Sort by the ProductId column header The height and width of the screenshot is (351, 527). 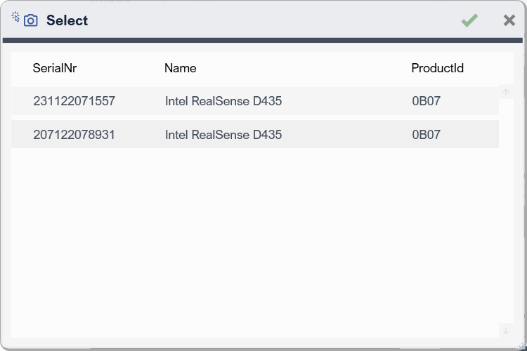pyautogui.click(x=437, y=68)
